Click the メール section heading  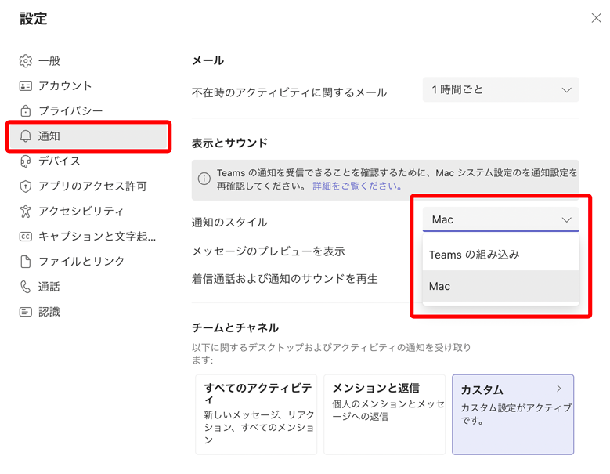[x=208, y=60]
